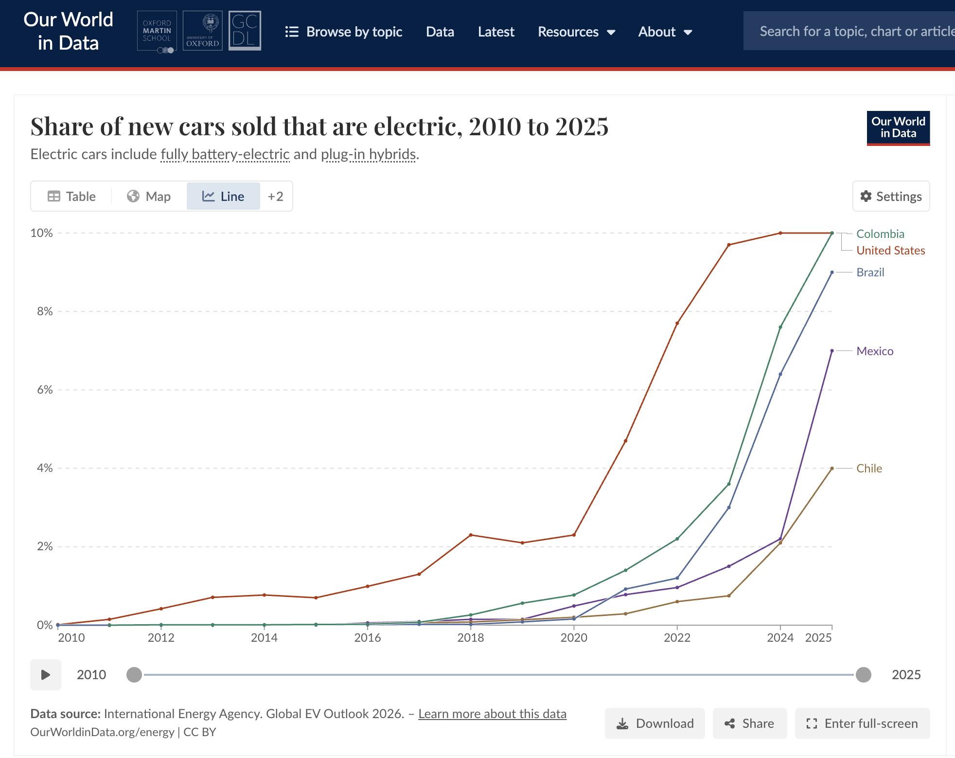
Task: Go to the Data page
Action: point(440,32)
